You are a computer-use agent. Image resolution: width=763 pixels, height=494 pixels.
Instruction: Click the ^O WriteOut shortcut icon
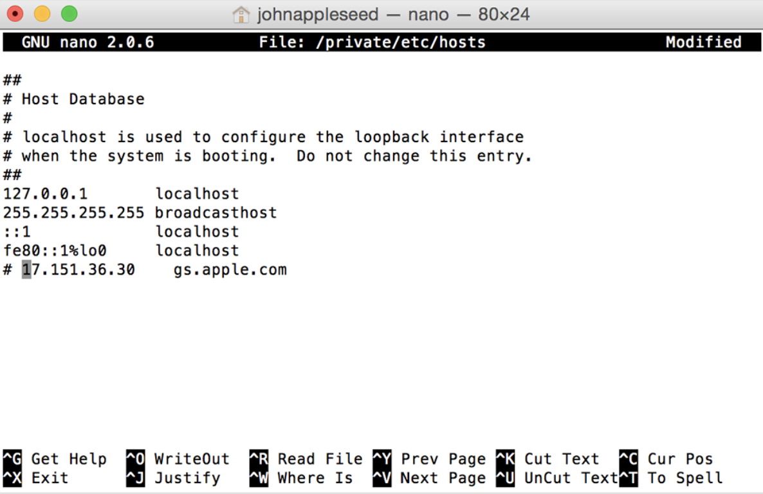click(x=135, y=459)
